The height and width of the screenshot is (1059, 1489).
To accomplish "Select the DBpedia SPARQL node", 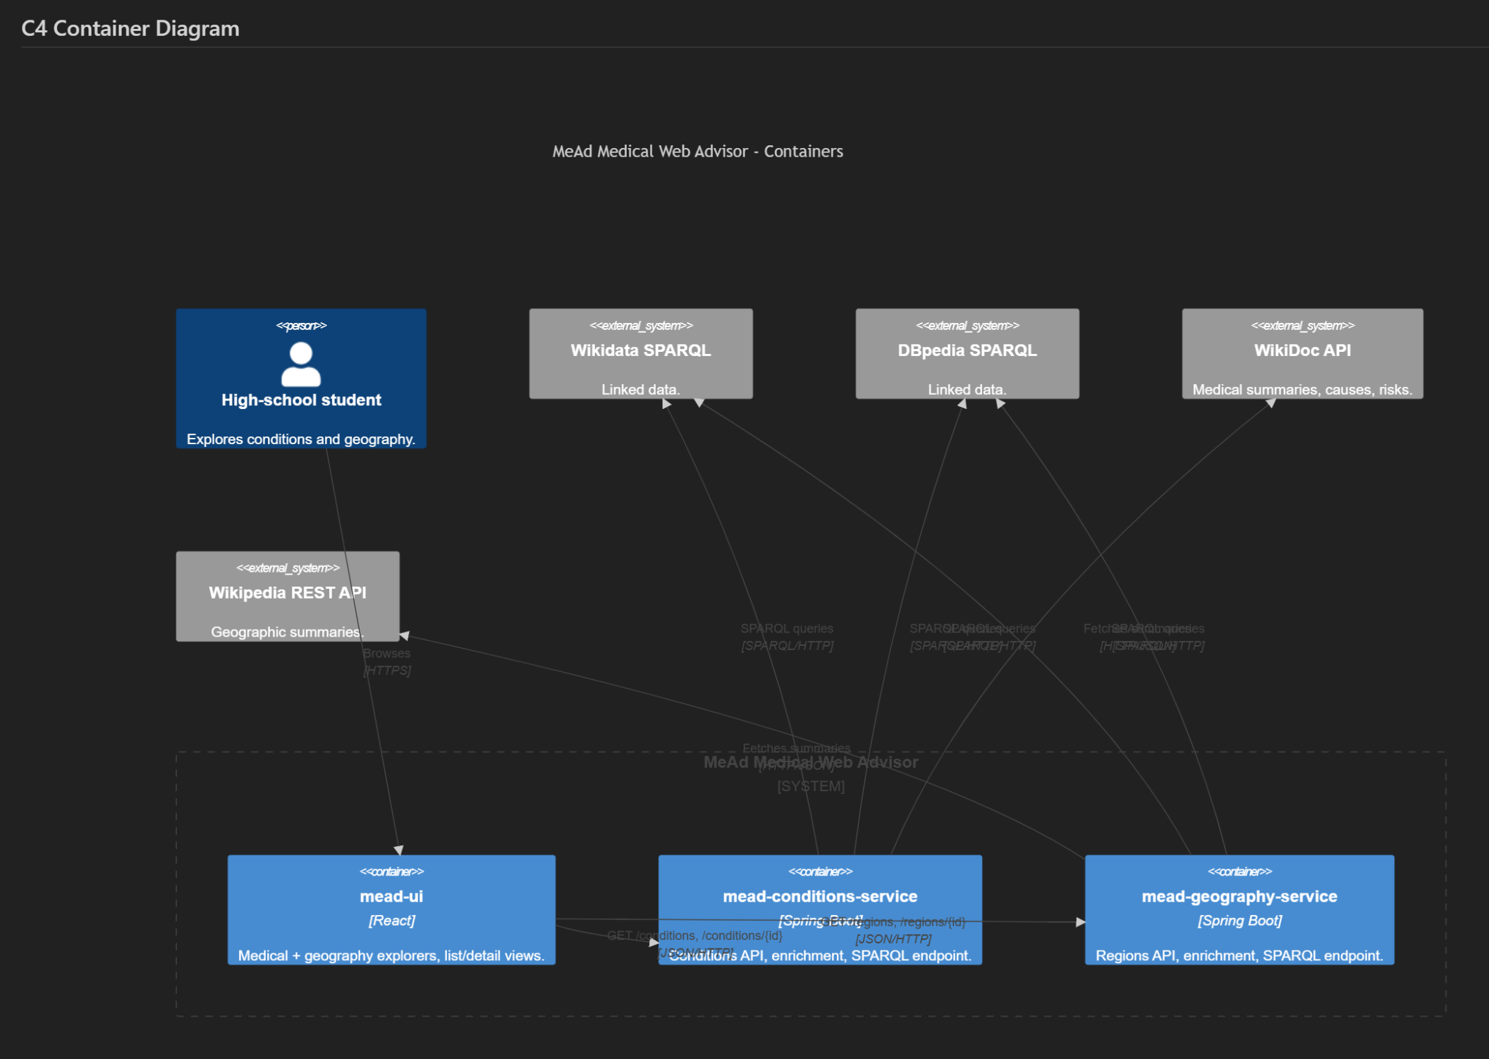I will [967, 353].
